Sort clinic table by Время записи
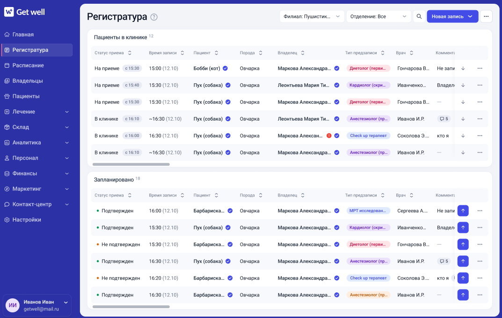 [x=182, y=53]
